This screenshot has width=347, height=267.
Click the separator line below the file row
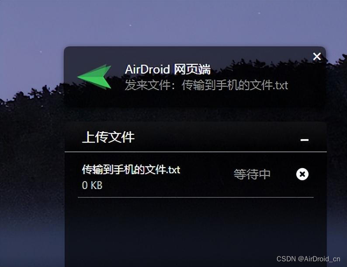pos(196,197)
